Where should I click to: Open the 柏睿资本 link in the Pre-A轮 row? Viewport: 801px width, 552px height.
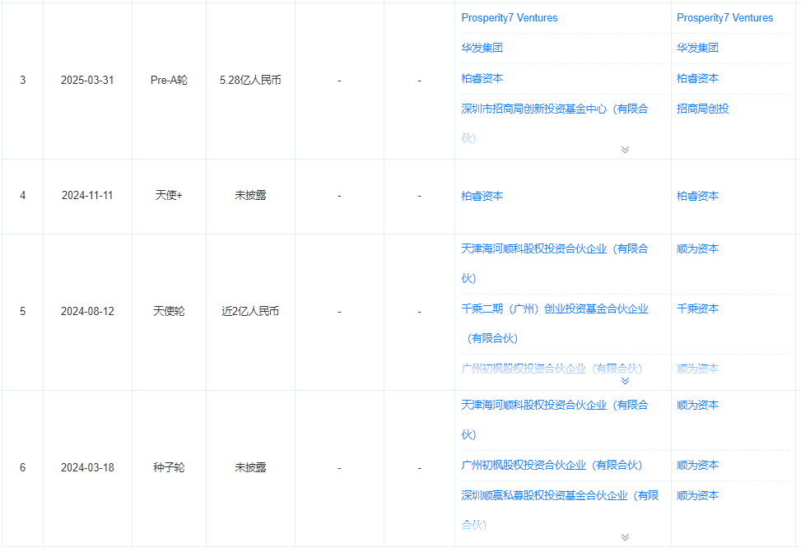(483, 78)
